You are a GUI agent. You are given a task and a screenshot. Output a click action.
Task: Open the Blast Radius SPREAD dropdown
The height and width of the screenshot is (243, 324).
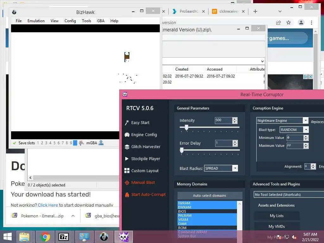(235, 168)
